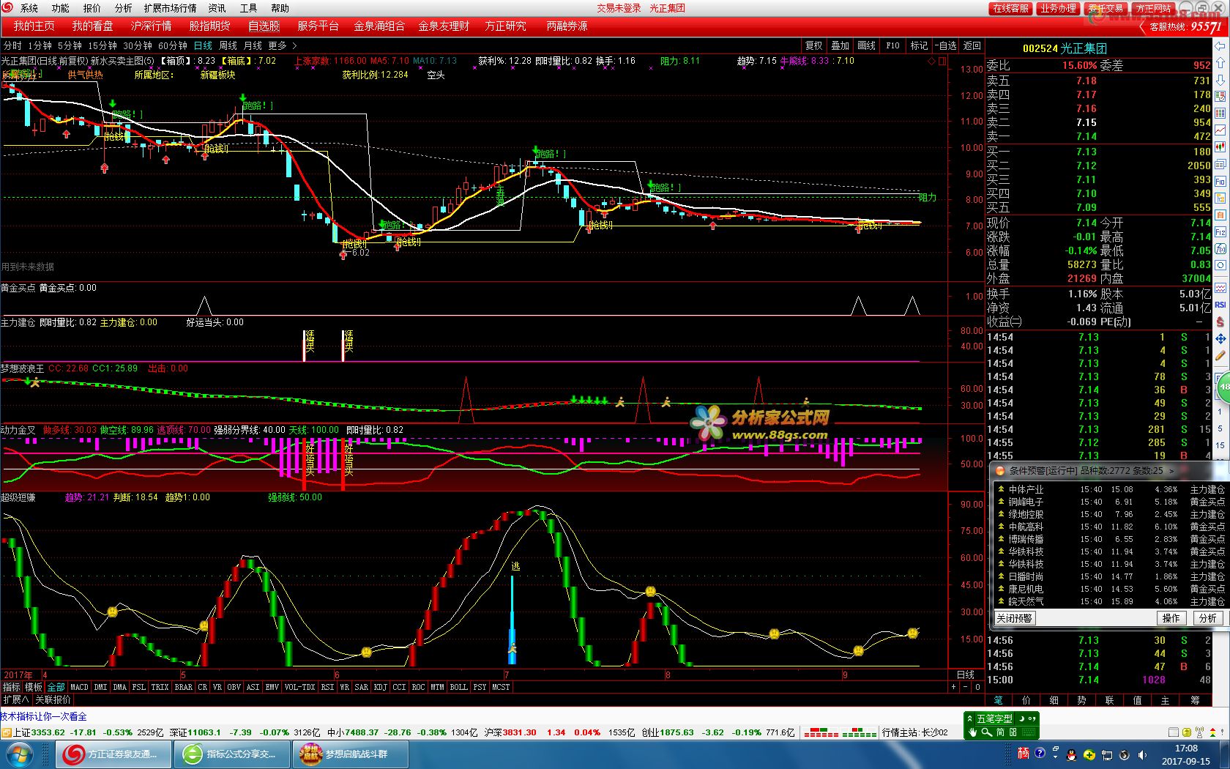Select the 日线 daily period
1230x769 pixels.
203,45
